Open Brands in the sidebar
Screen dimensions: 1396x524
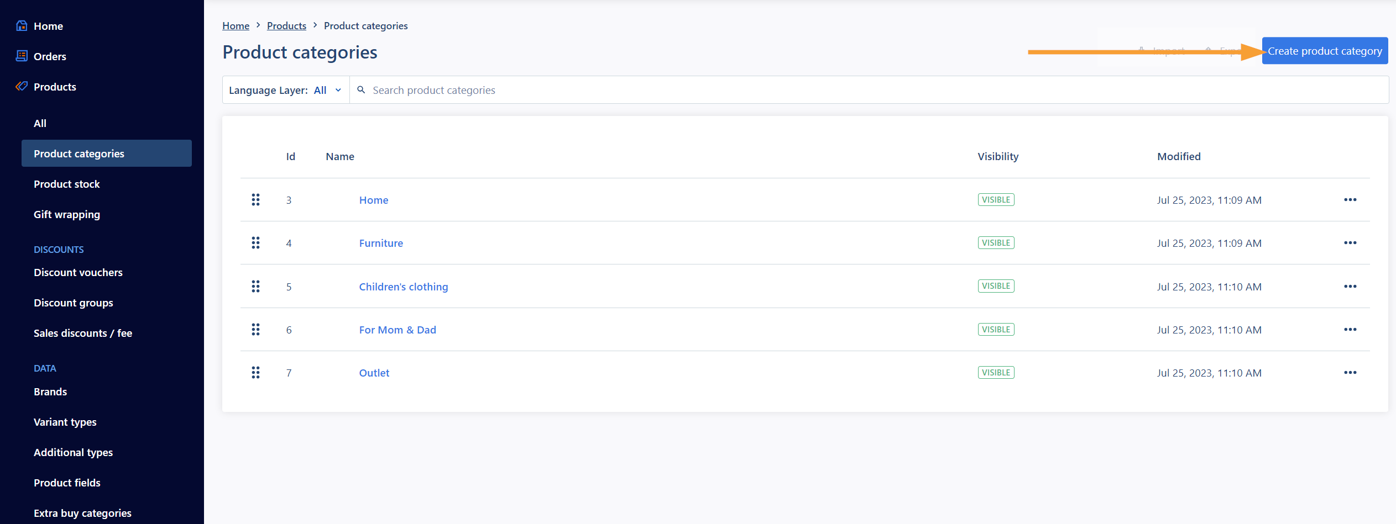click(x=50, y=391)
